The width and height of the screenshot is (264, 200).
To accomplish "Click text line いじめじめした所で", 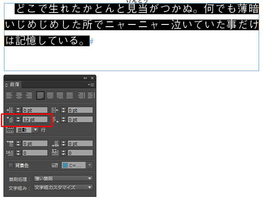I will [131, 25].
